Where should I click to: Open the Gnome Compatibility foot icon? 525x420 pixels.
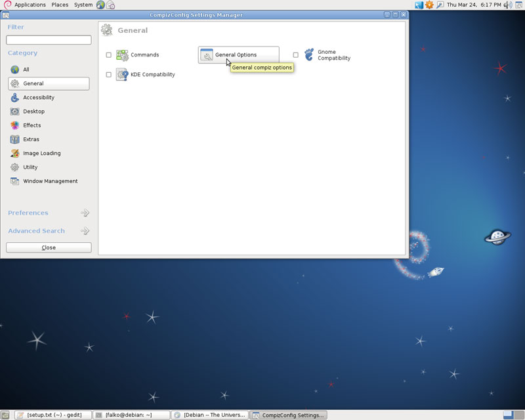coord(309,54)
